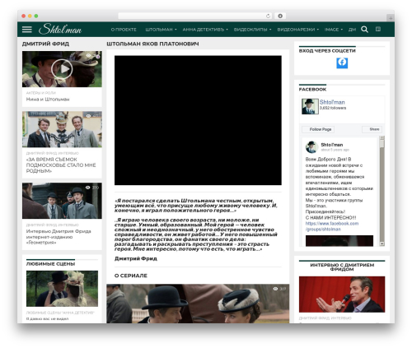Viewport: 412px width, 348px height.
Task: Open the Shtol'man Facebook page link
Action: pyautogui.click(x=332, y=102)
